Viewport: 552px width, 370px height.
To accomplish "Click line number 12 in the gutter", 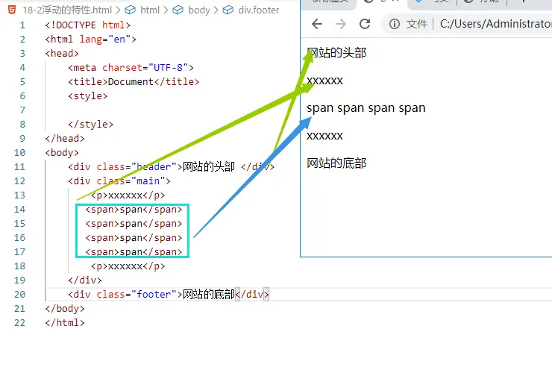I will pyautogui.click(x=19, y=181).
